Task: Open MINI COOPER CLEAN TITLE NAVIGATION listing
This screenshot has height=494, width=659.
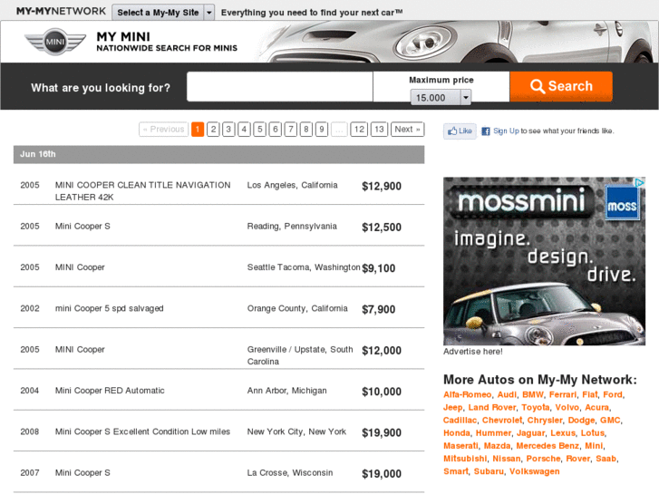Action: [218, 186]
